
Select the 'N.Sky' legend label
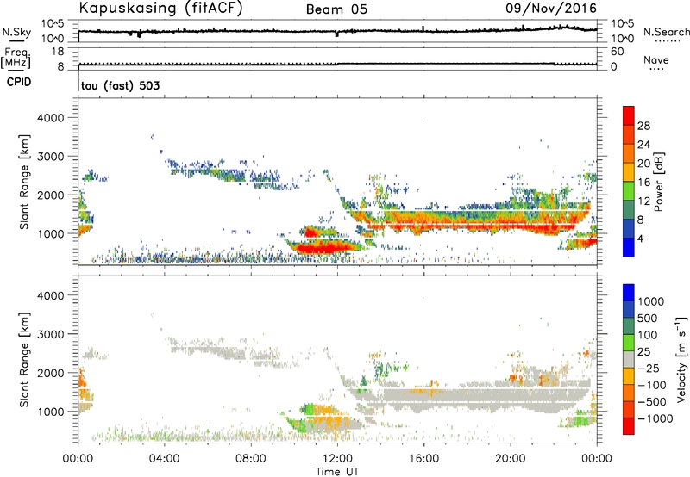point(16,32)
